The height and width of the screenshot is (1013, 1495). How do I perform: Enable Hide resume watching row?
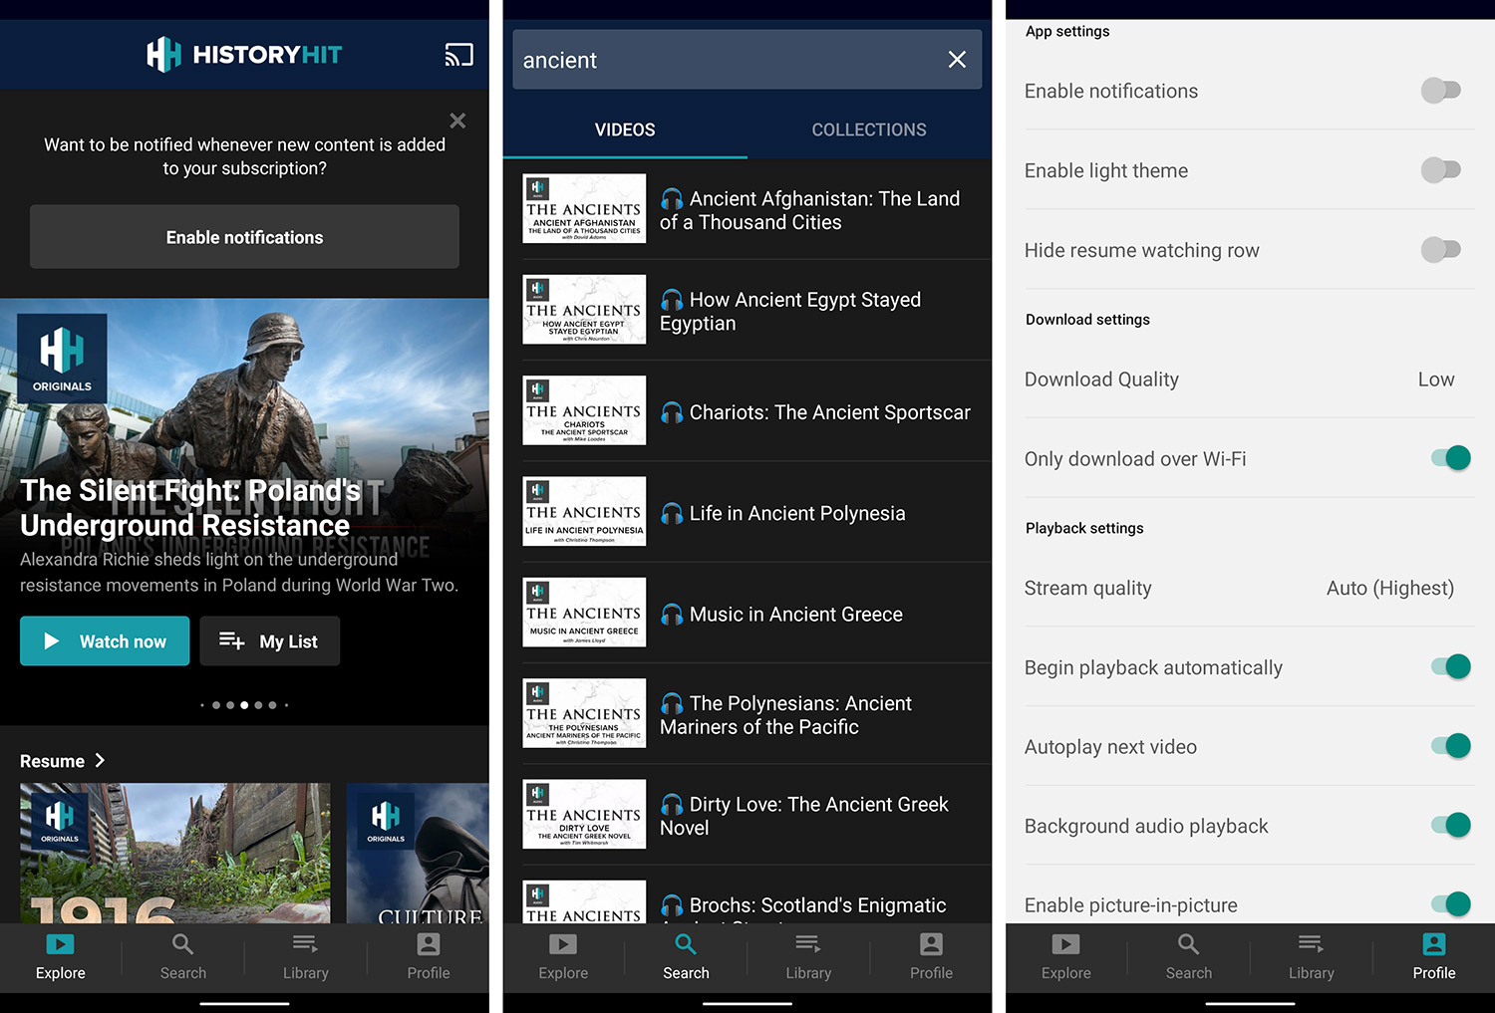click(x=1441, y=249)
